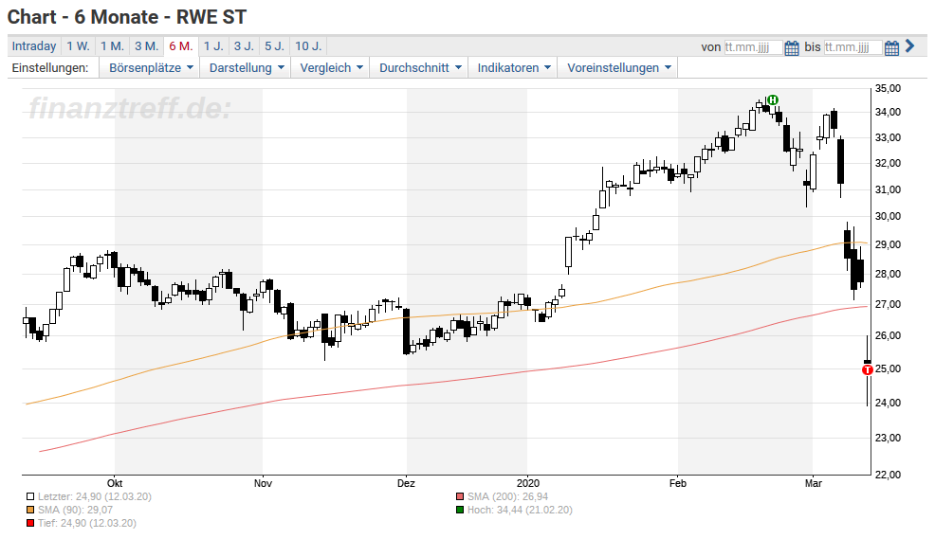Select the 1 W. time range tab
Viewport: 935px width, 539px height.
click(x=78, y=45)
